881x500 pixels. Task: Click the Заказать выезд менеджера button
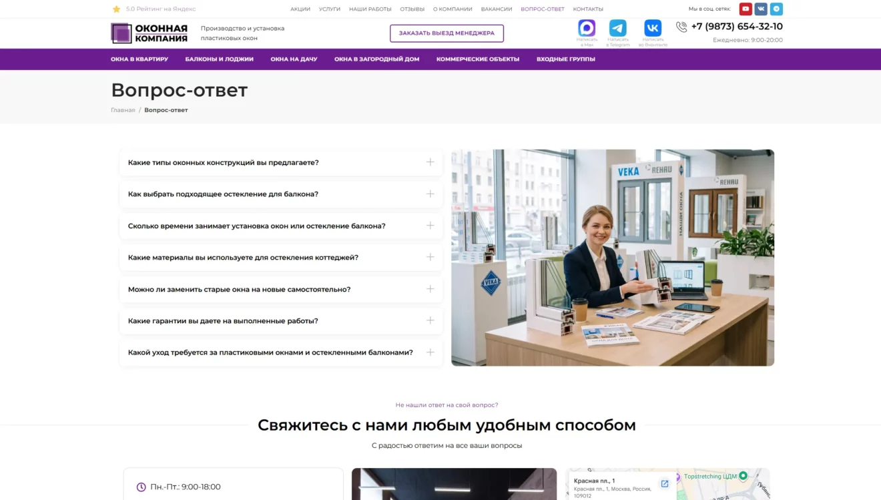point(447,33)
